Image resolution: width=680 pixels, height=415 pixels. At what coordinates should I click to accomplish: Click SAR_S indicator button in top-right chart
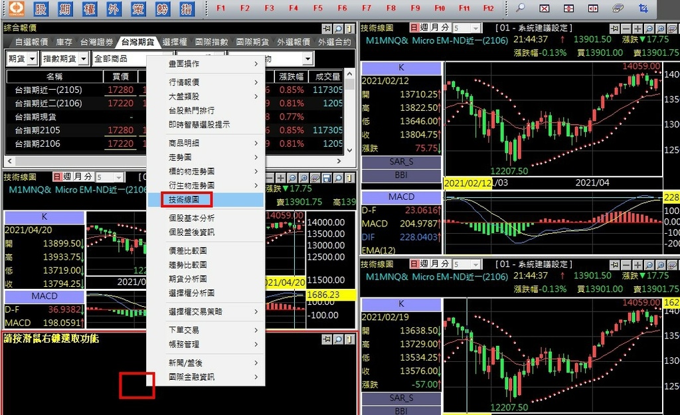[x=401, y=162]
